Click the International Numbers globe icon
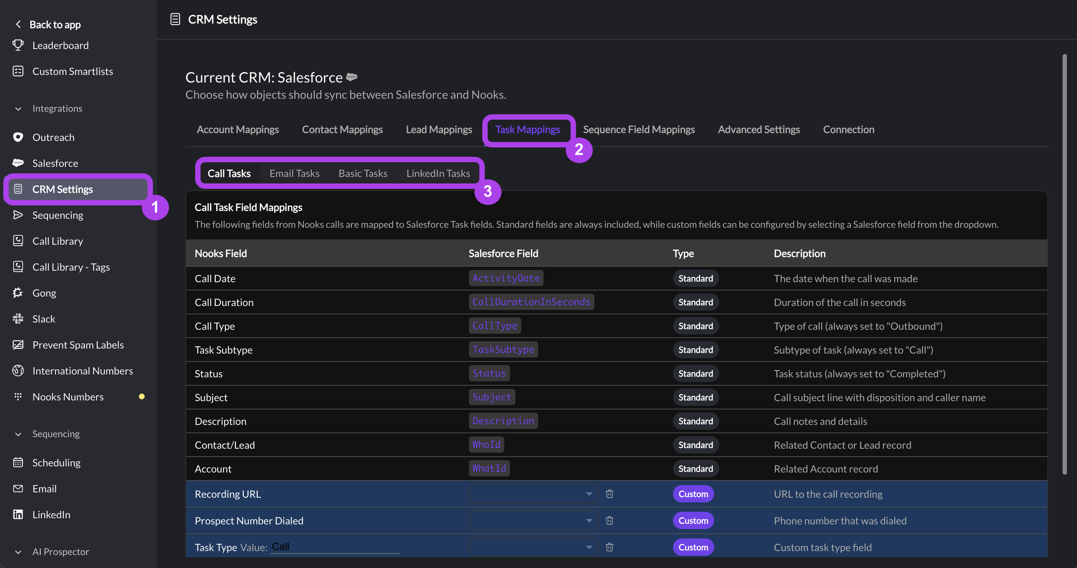 tap(18, 370)
